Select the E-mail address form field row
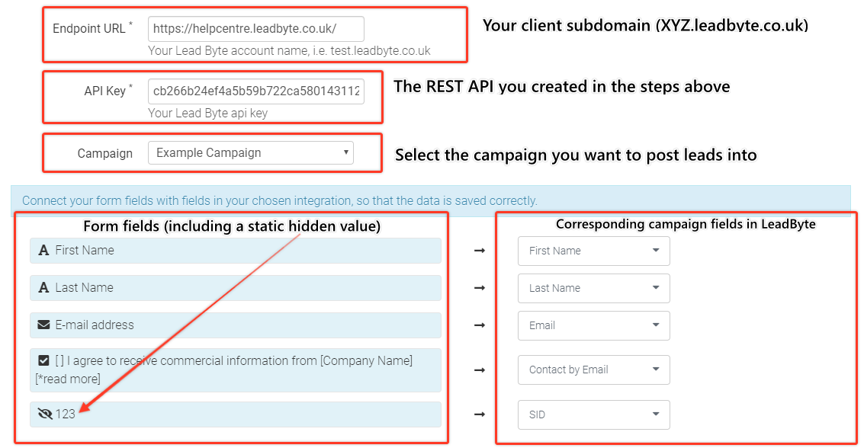864x448 pixels. (x=236, y=325)
